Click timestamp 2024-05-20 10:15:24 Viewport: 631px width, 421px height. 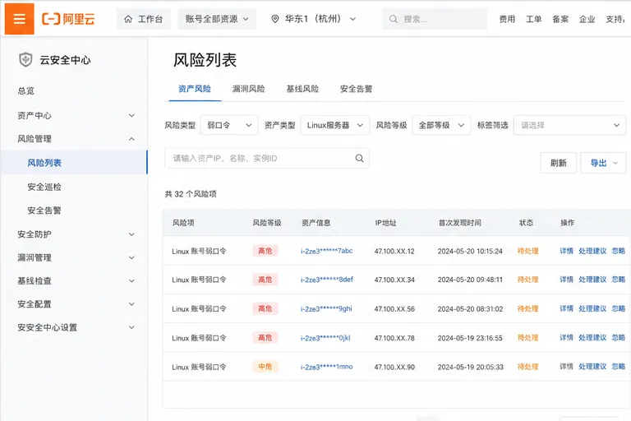click(470, 251)
